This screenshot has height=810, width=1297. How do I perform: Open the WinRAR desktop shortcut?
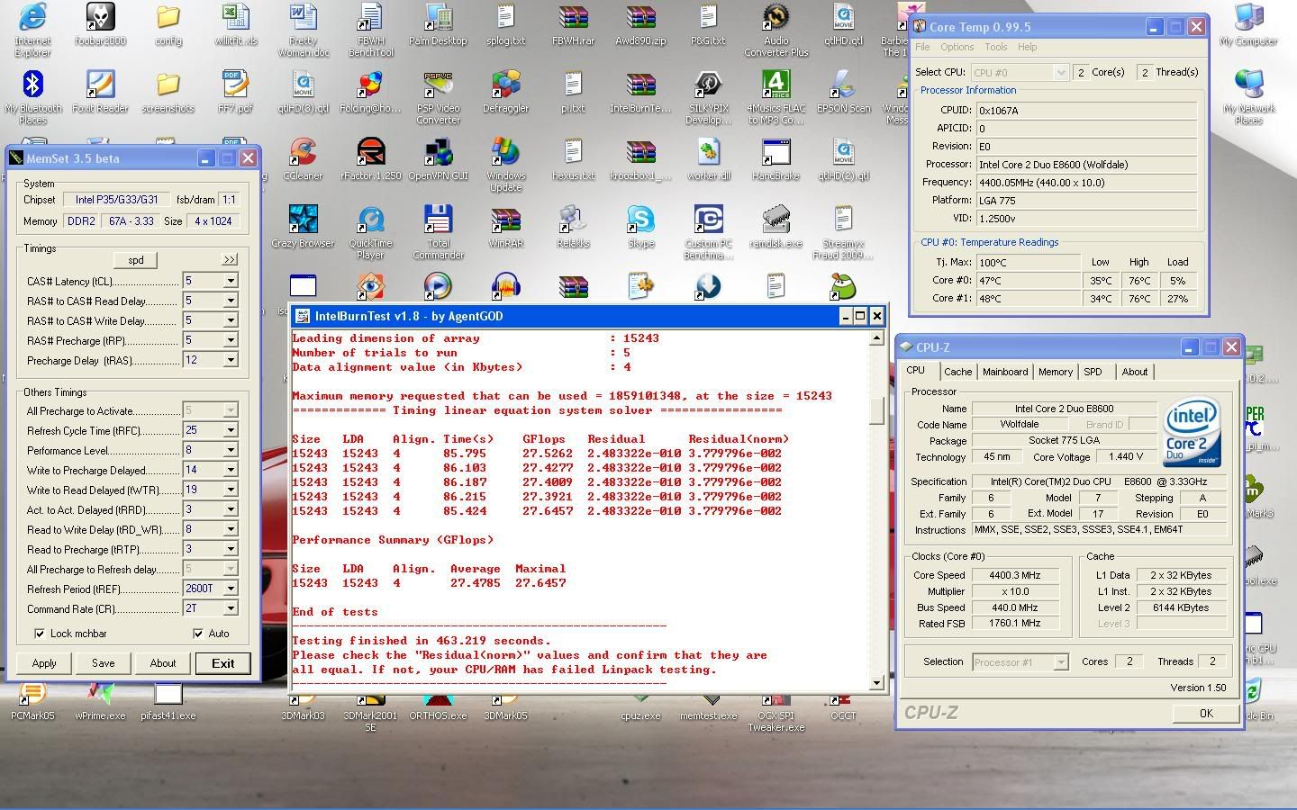[505, 220]
